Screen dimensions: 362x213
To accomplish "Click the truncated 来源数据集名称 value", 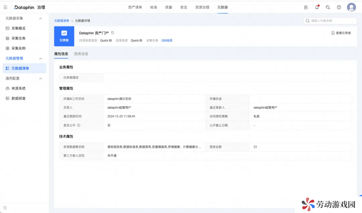I will pos(154,147).
